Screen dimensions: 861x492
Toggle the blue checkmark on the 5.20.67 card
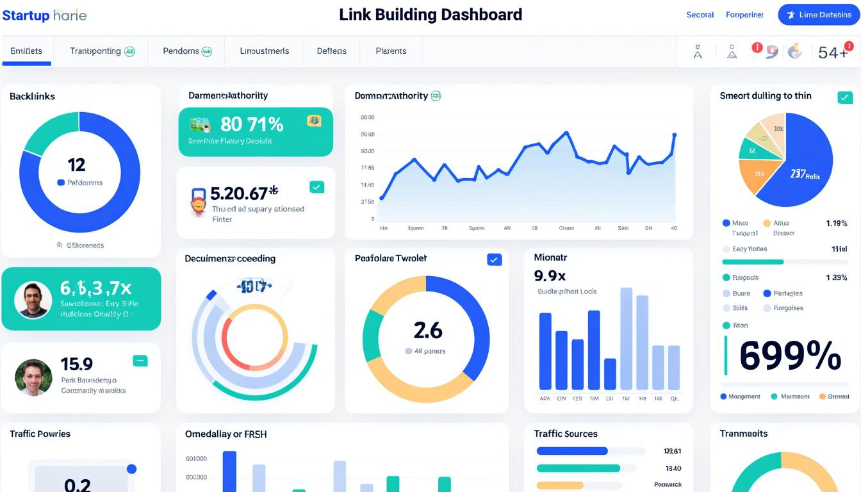tap(316, 187)
